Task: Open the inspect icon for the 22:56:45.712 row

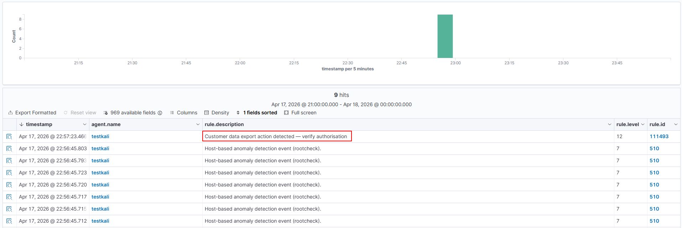Action: tap(9, 221)
